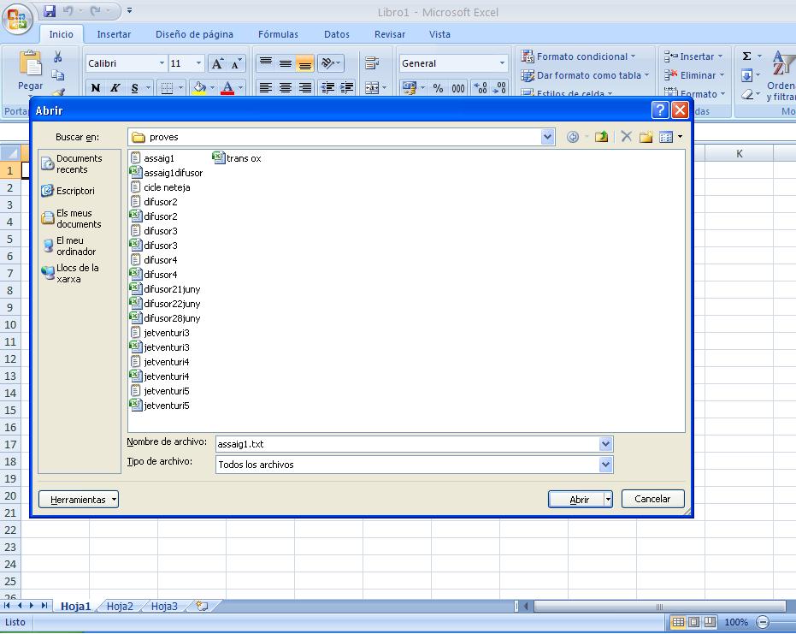Image resolution: width=796 pixels, height=634 pixels.
Task: Increase font size with large A icon
Action: coord(217,63)
